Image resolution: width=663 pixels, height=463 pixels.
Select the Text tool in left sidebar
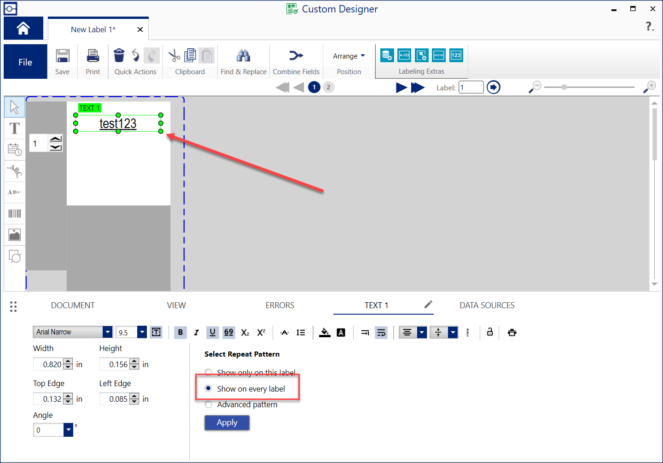(x=15, y=128)
